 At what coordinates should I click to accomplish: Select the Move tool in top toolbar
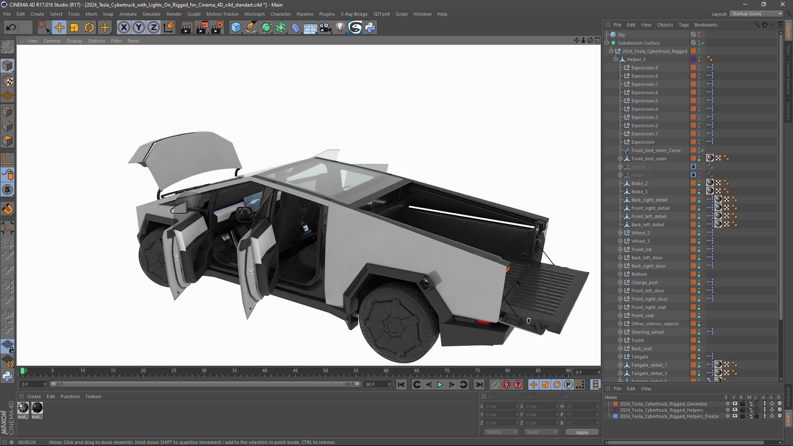click(x=59, y=28)
